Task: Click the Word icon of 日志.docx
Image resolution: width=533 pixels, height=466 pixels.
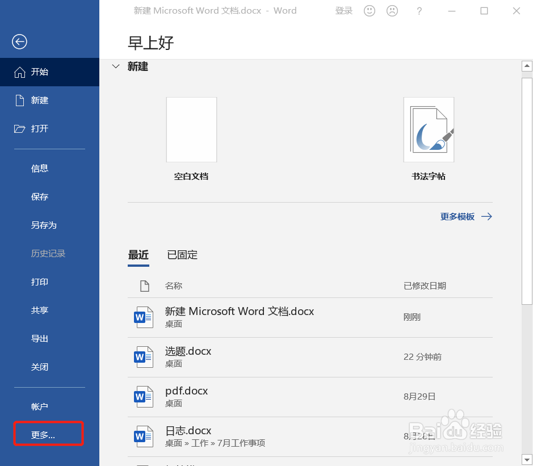Action: pos(144,436)
